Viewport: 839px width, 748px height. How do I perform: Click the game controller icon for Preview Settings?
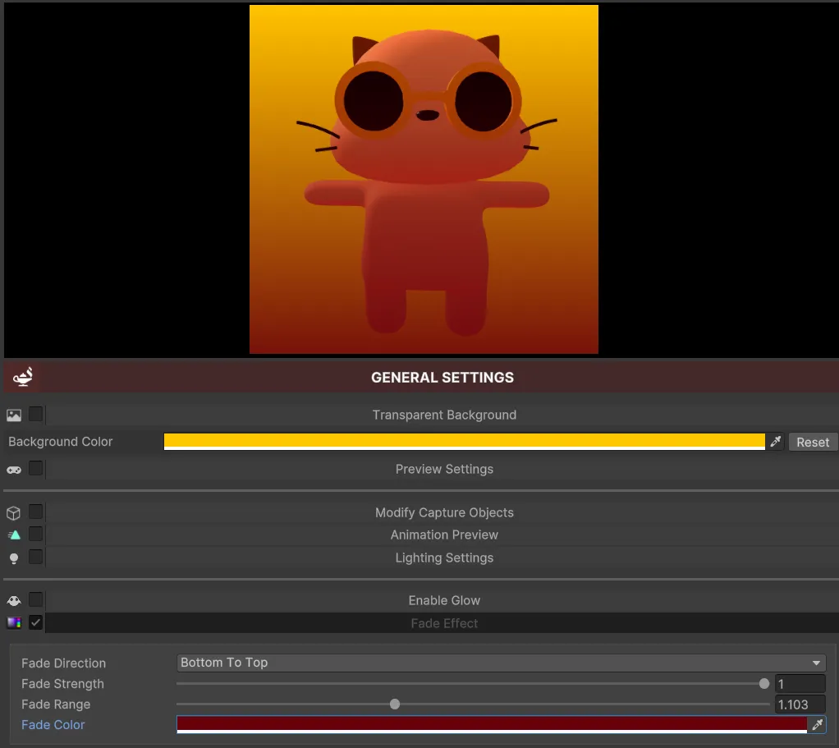click(13, 469)
